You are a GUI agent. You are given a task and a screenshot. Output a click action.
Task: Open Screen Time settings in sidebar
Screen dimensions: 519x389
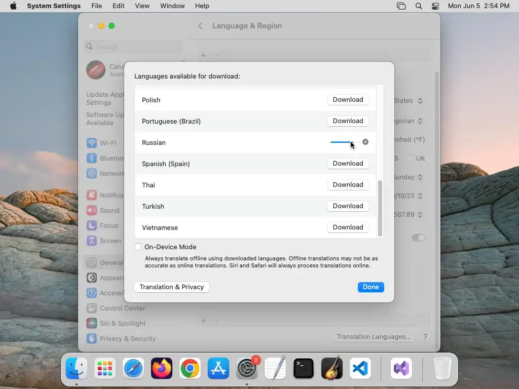click(x=104, y=241)
